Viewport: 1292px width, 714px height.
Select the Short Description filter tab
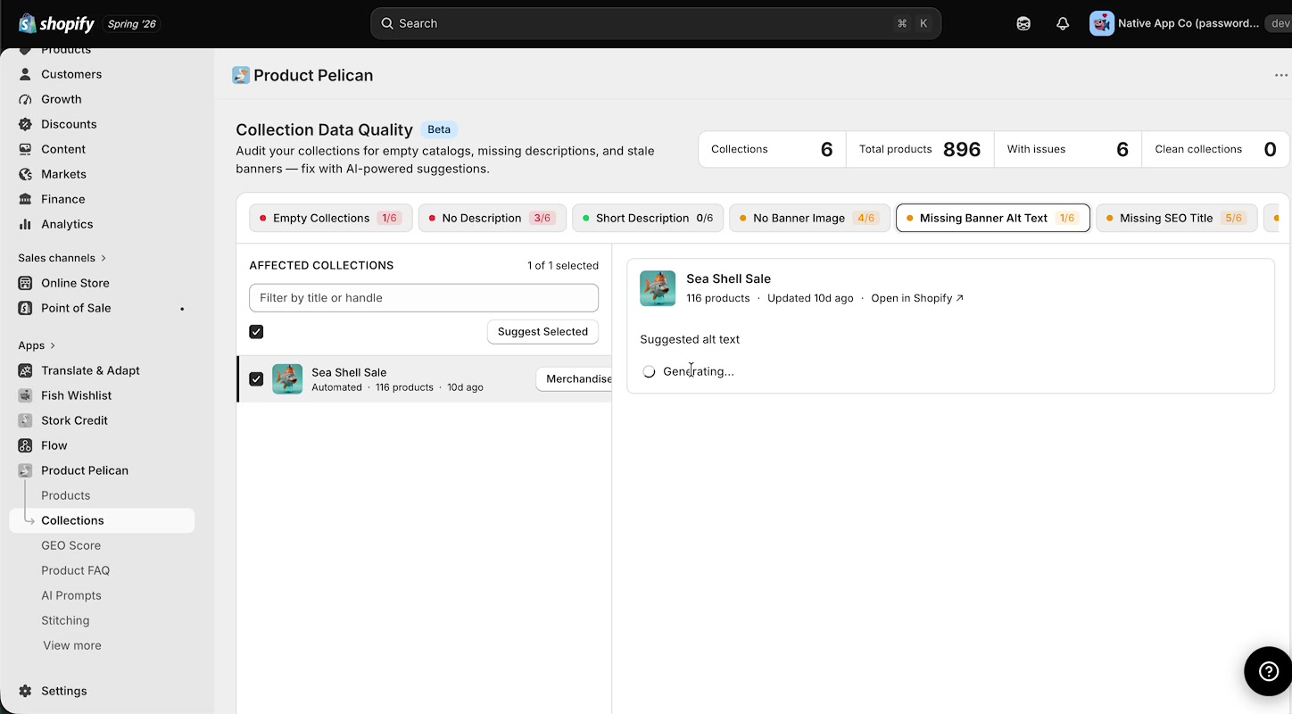(x=648, y=218)
